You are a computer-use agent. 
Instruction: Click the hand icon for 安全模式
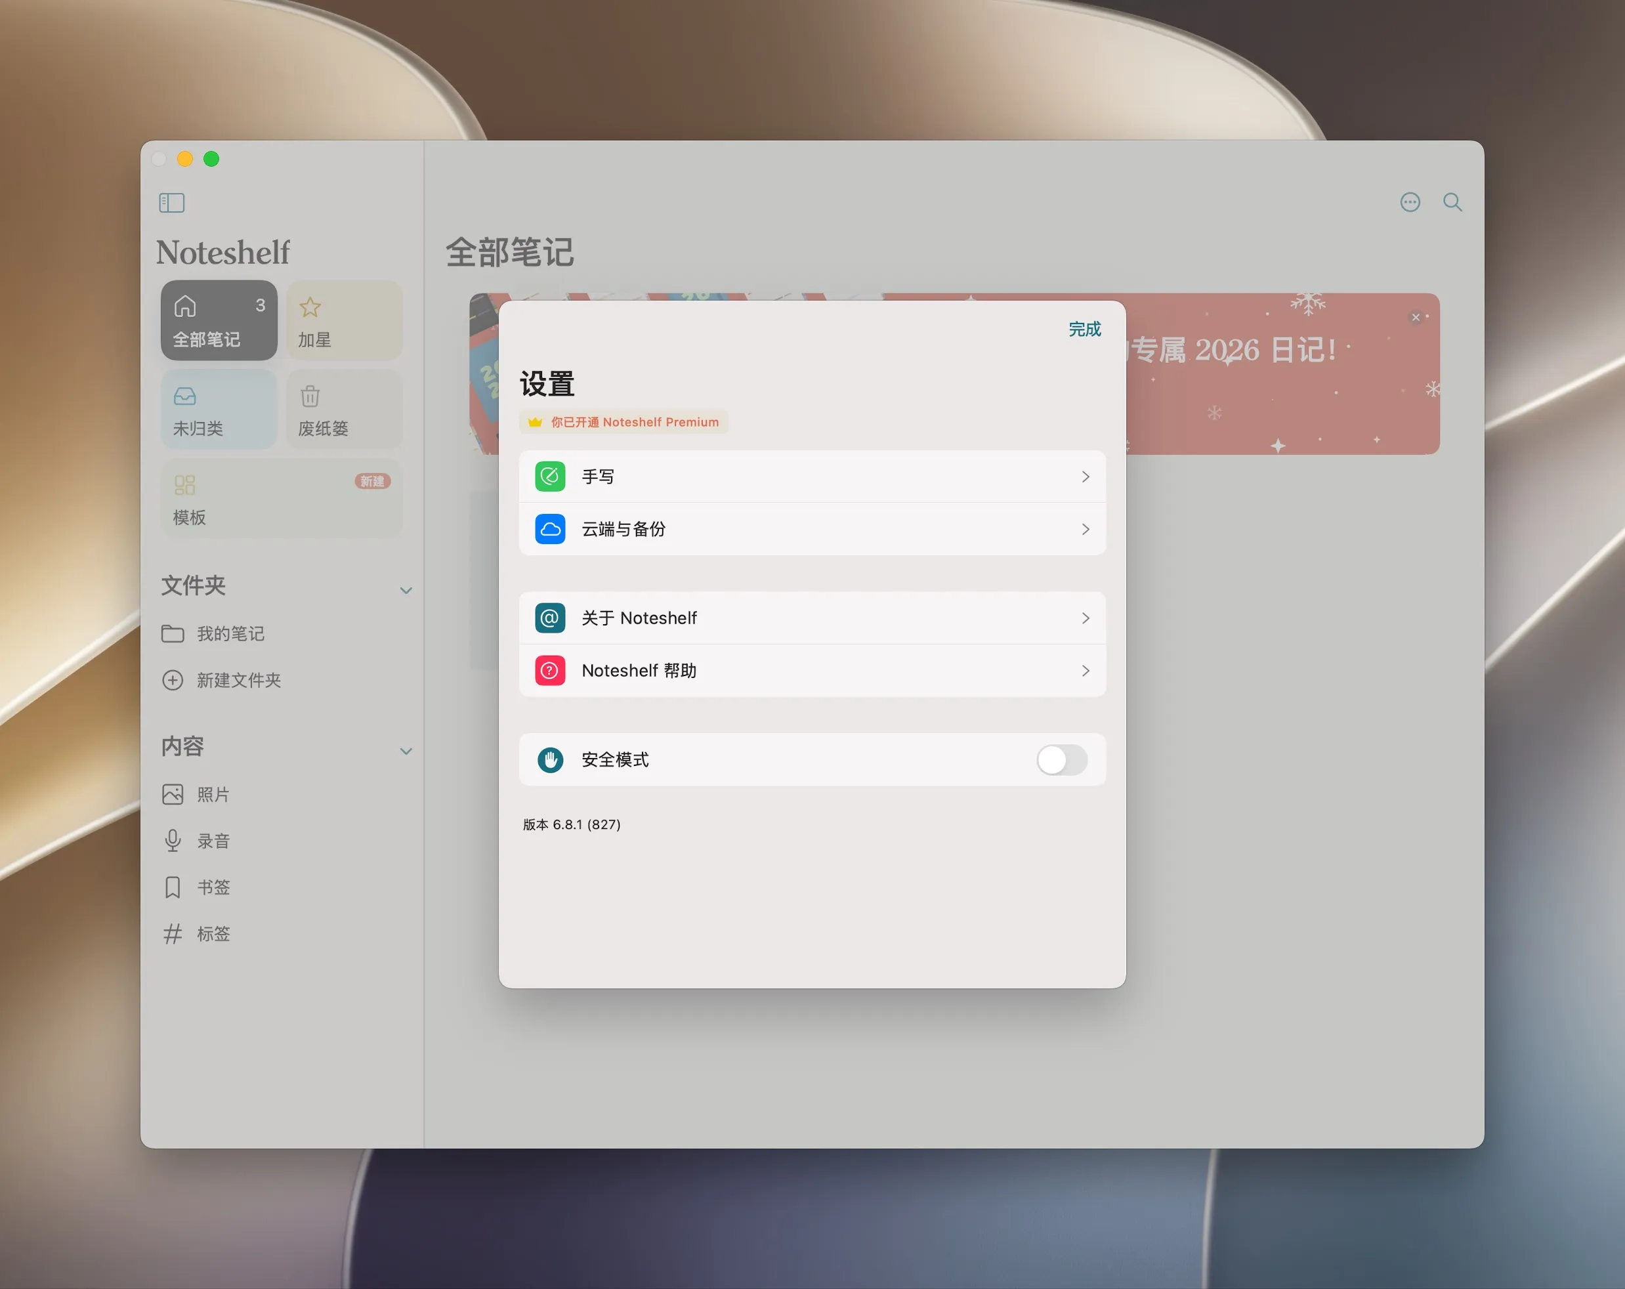pyautogui.click(x=550, y=760)
